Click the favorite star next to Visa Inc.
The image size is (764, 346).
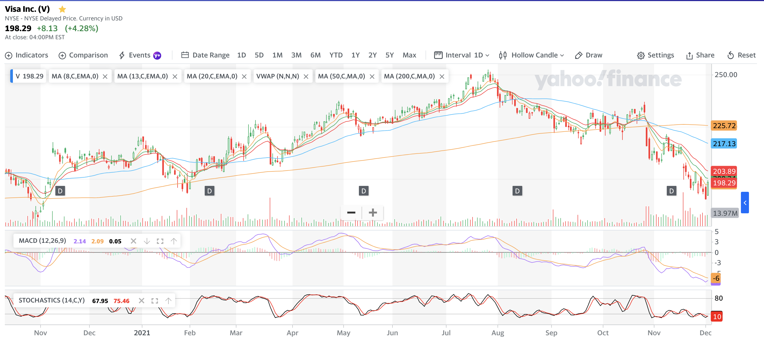[x=62, y=9]
